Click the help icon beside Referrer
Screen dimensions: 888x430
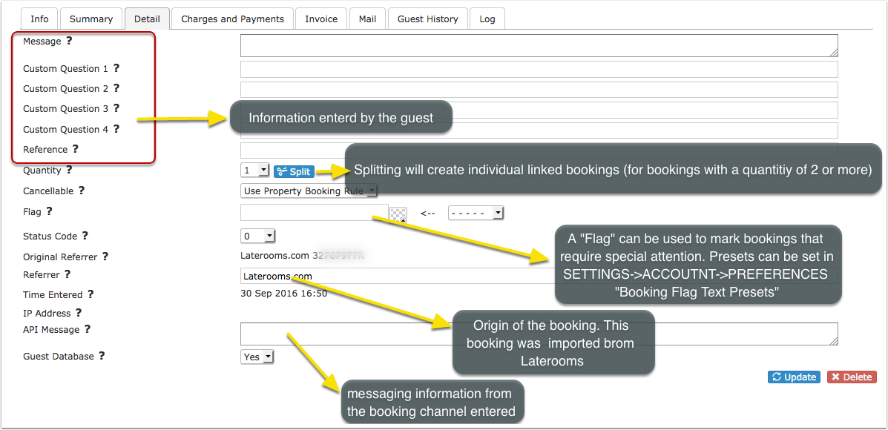coord(68,274)
